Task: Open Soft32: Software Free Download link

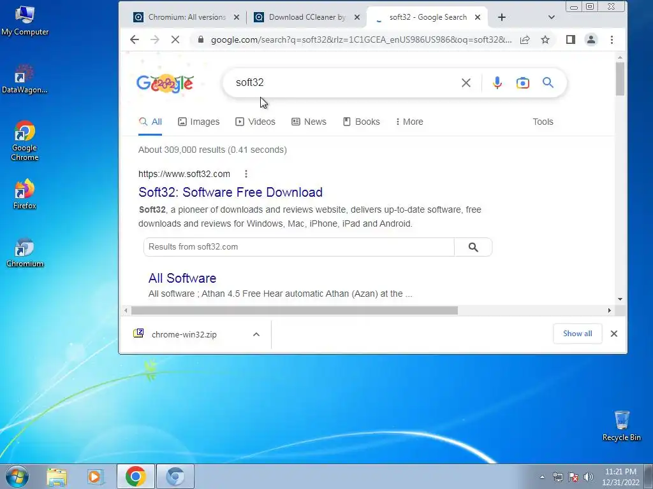Action: [230, 192]
